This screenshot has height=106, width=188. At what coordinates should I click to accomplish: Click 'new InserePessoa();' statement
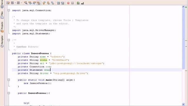pyautogui.click(x=38, y=83)
